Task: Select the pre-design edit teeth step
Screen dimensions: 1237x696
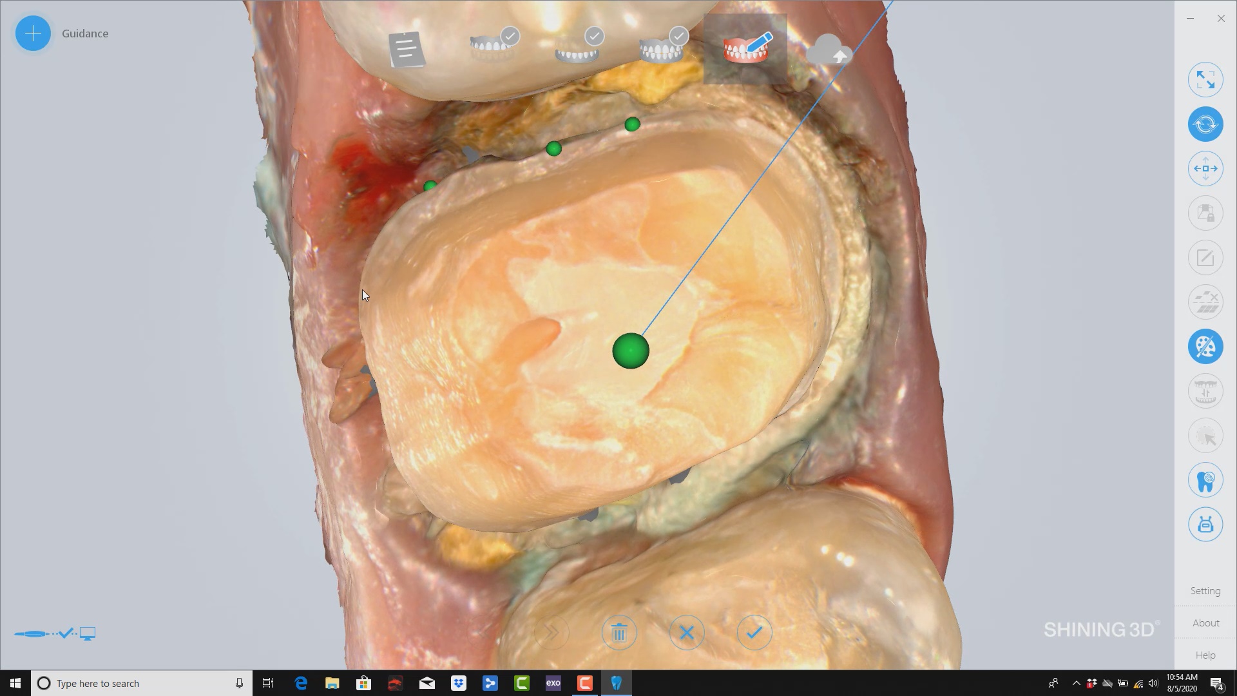Action: coord(745,49)
